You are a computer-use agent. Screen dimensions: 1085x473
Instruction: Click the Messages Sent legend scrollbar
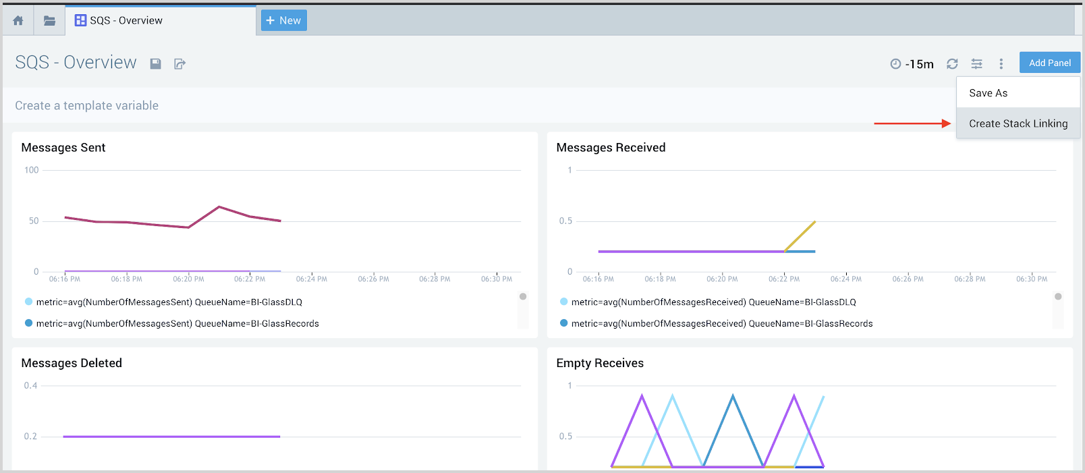point(523,310)
